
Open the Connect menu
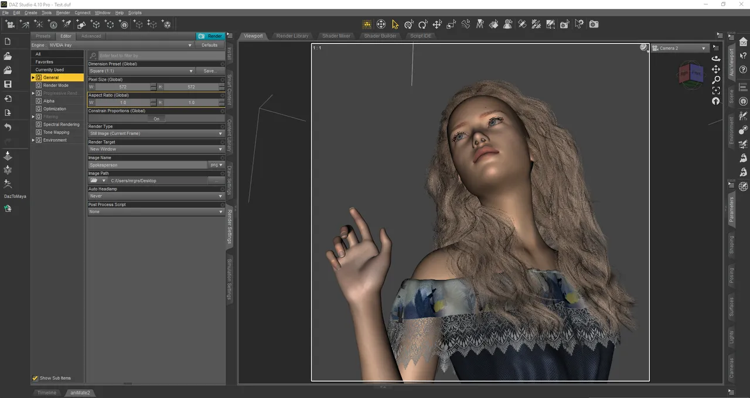(x=83, y=12)
